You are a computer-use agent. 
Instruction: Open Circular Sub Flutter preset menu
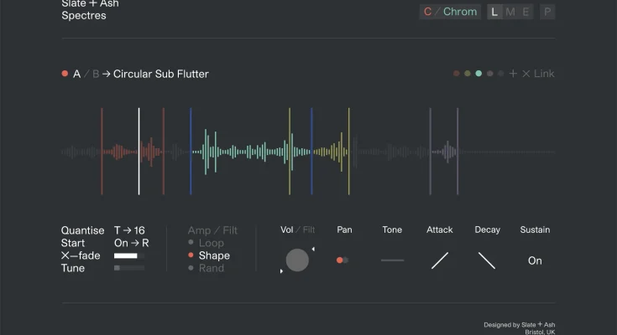(160, 74)
